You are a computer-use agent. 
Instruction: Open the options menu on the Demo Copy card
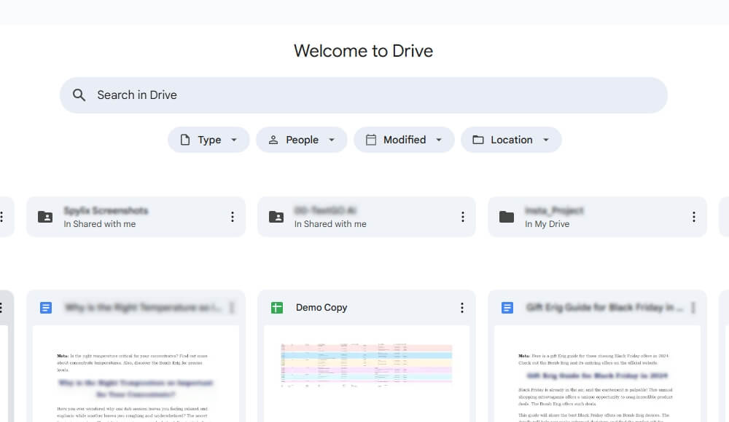tap(462, 307)
